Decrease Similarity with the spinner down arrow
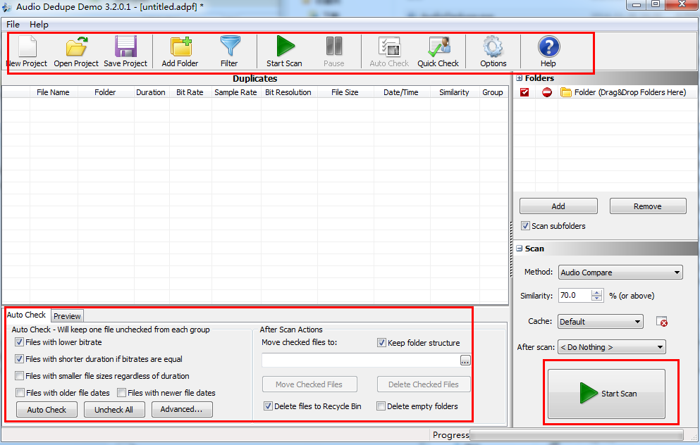The height and width of the screenshot is (445, 700). tap(597, 299)
